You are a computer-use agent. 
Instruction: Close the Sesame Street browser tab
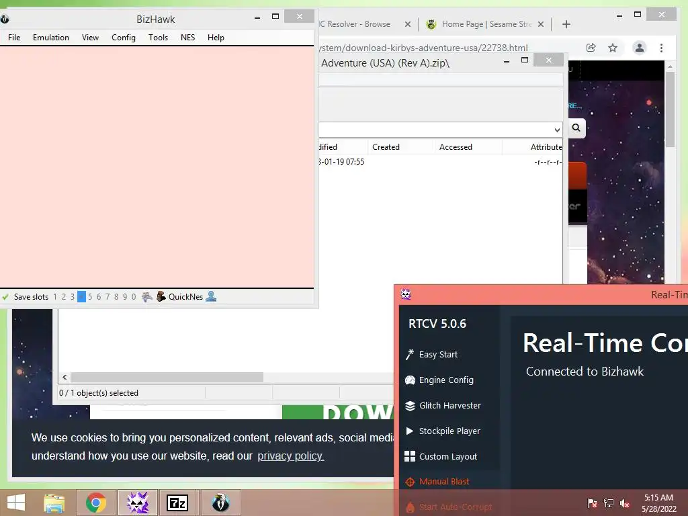[541, 24]
